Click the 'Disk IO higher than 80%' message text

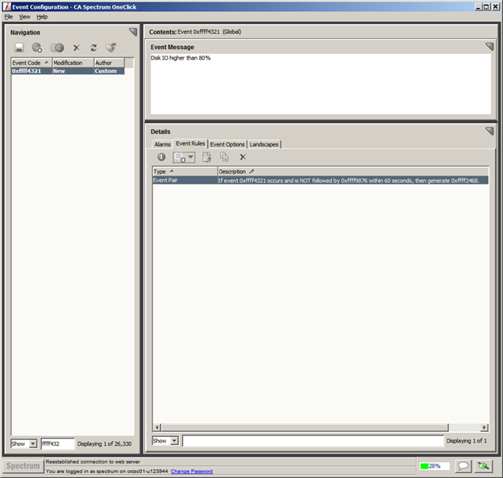click(181, 58)
